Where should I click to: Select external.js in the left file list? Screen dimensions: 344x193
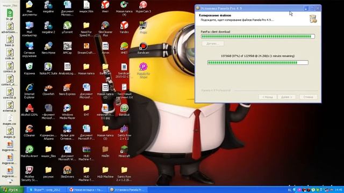(10, 107)
